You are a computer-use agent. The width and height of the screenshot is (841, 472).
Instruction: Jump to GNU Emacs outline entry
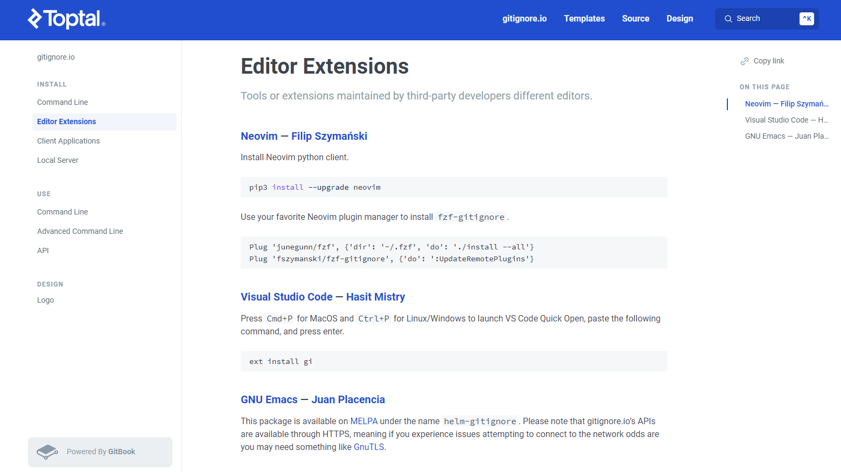click(787, 136)
